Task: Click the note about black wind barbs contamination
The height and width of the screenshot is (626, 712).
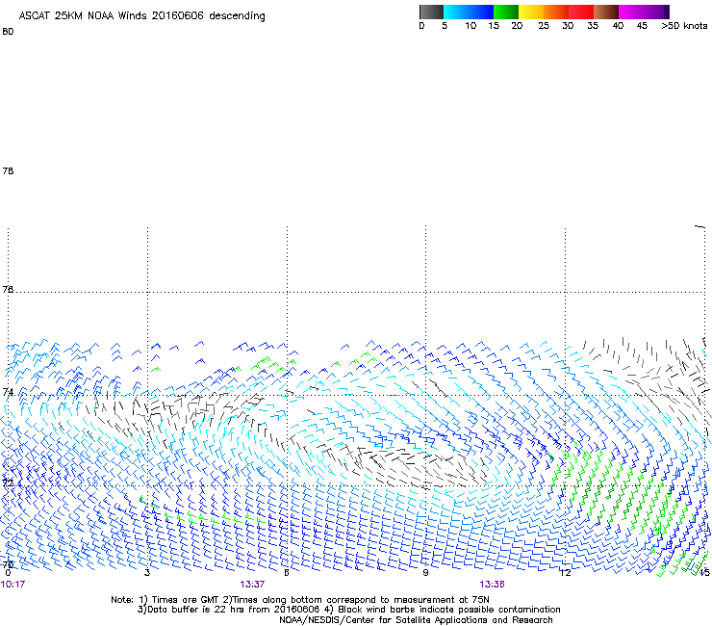Action: point(449,610)
